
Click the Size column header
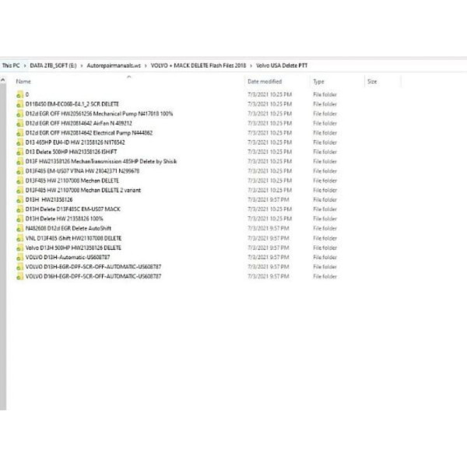click(372, 81)
